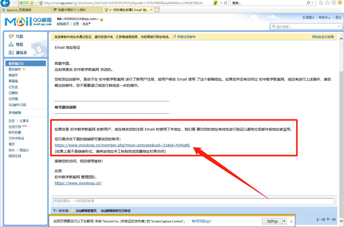Open 帮助中心 help center
Screen dimensions: 344x227
point(325,17)
